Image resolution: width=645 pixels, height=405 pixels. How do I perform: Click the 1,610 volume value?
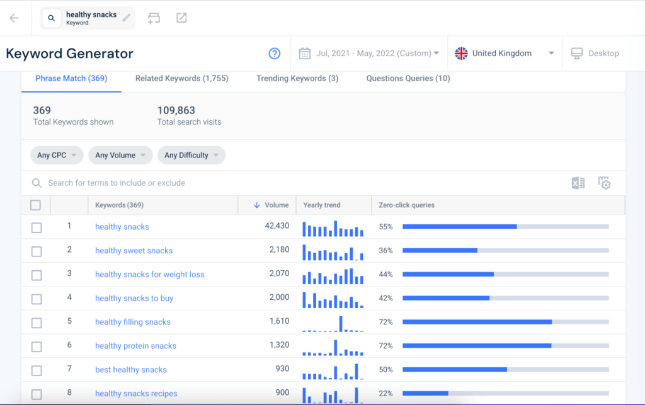279,321
